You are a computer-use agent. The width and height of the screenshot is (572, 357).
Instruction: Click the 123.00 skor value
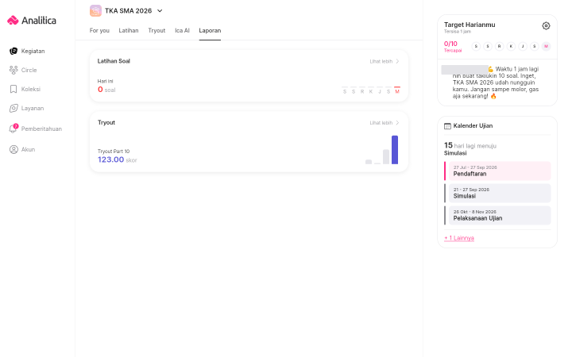[117, 159]
